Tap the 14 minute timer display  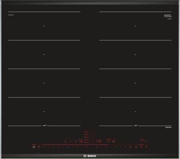click(x=142, y=140)
